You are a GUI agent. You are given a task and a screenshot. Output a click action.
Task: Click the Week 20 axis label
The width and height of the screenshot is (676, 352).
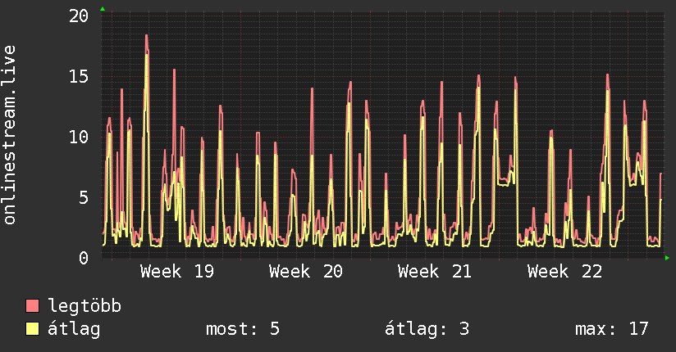pyautogui.click(x=306, y=272)
